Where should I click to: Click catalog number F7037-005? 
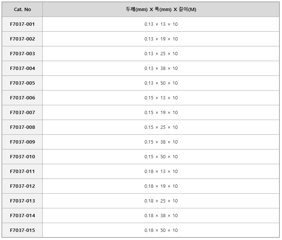tap(22, 83)
